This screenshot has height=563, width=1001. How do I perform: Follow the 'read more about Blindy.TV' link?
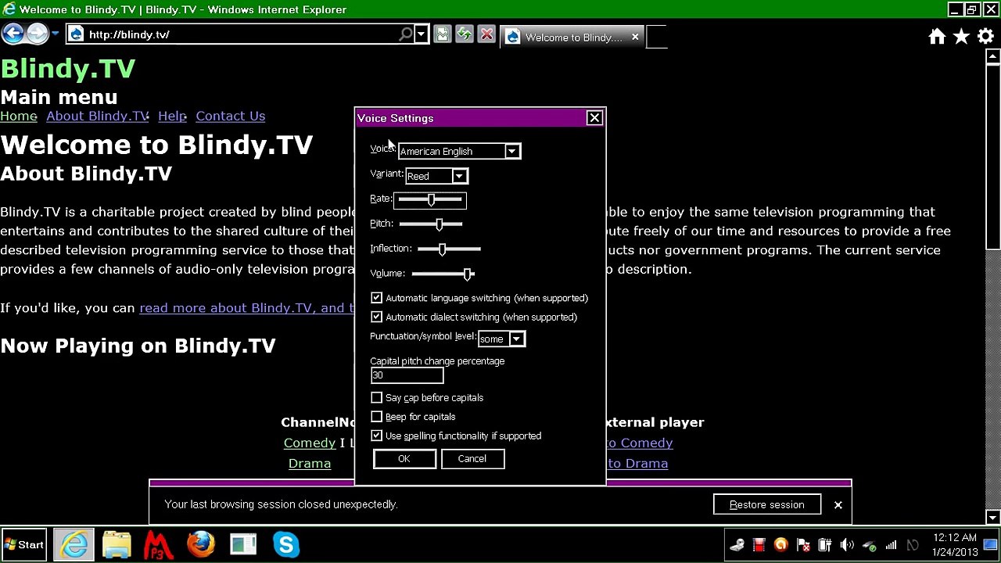coord(247,307)
